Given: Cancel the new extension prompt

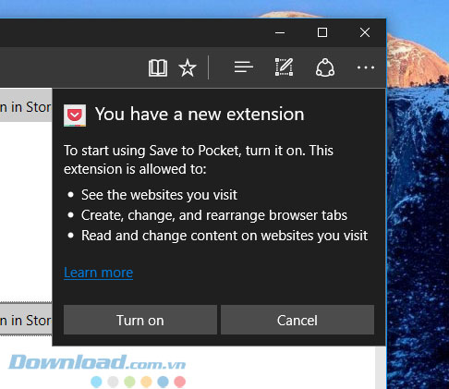Looking at the screenshot, I should coord(297,320).
